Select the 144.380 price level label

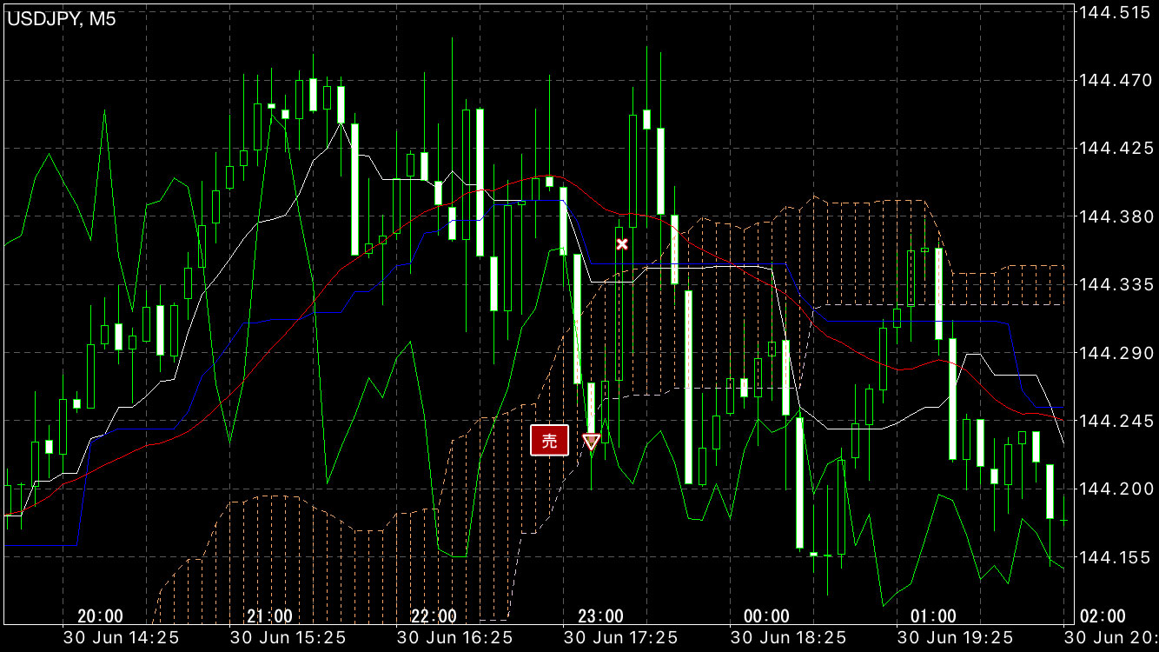(x=1114, y=216)
